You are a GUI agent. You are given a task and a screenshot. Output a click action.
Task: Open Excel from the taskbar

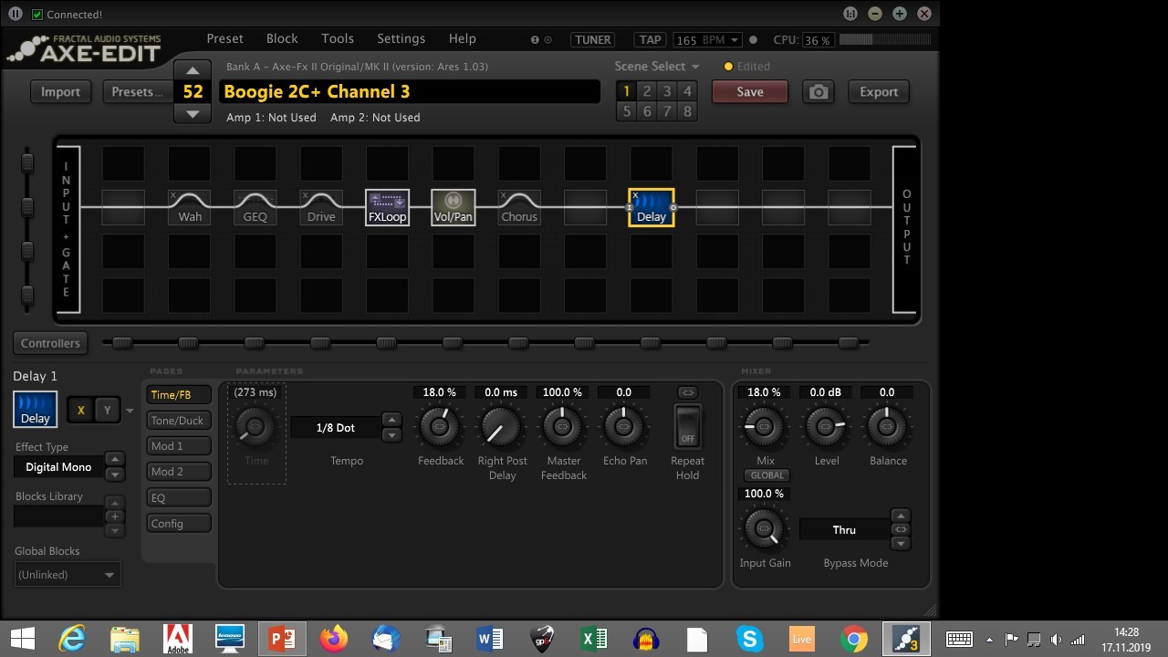[594, 639]
